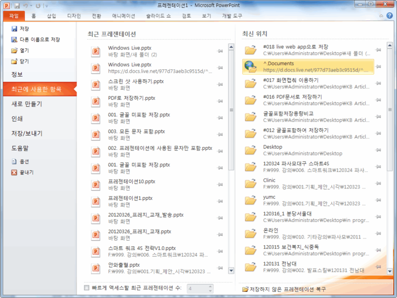Open the 파일 tab

pyautogui.click(x=14, y=16)
